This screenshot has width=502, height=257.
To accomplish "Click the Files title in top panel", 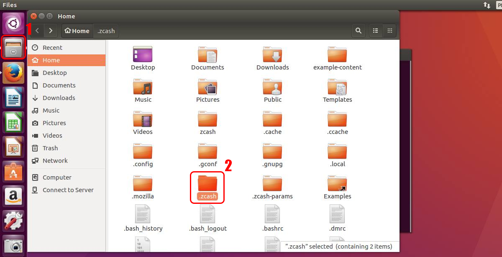I will pyautogui.click(x=10, y=5).
